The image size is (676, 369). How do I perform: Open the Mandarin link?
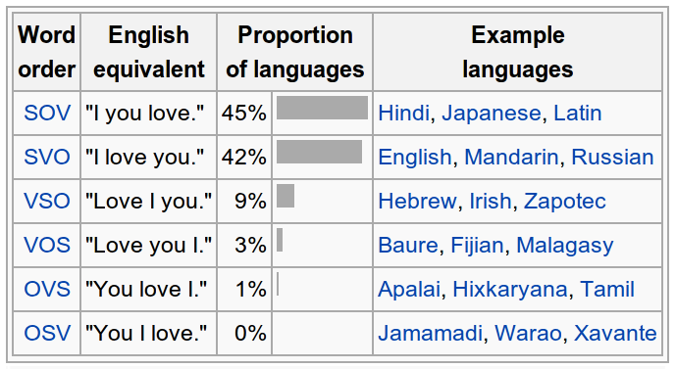(x=511, y=157)
